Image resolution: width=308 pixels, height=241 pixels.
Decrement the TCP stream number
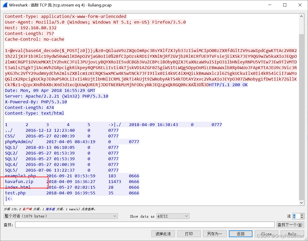[302, 217]
